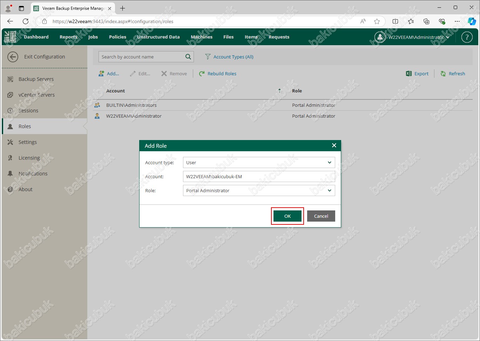The image size is (480, 341).
Task: Click the Exit Configuration back arrow icon
Action: [13, 57]
